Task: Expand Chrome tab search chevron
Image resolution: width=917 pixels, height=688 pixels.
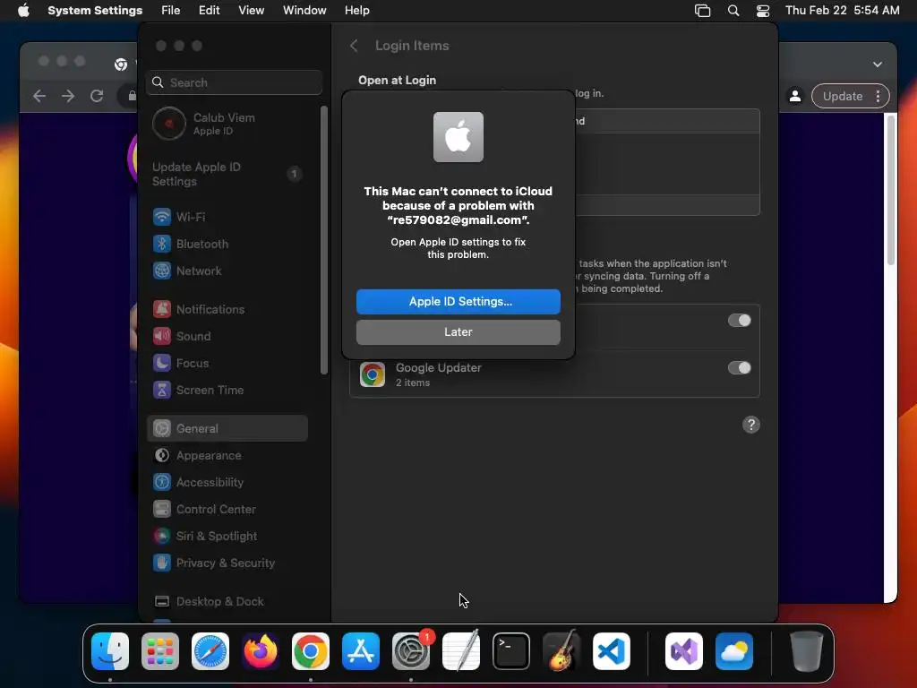Action: point(878,64)
